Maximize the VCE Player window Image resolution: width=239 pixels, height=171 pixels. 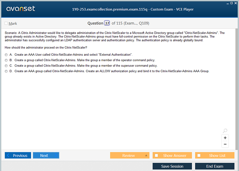click(231, 3)
